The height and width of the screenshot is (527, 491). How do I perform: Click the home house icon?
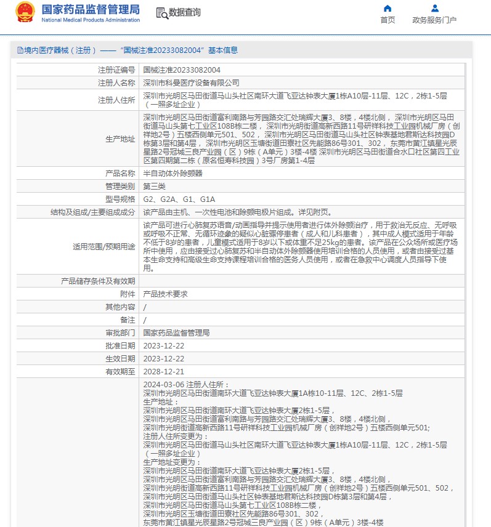(x=388, y=9)
